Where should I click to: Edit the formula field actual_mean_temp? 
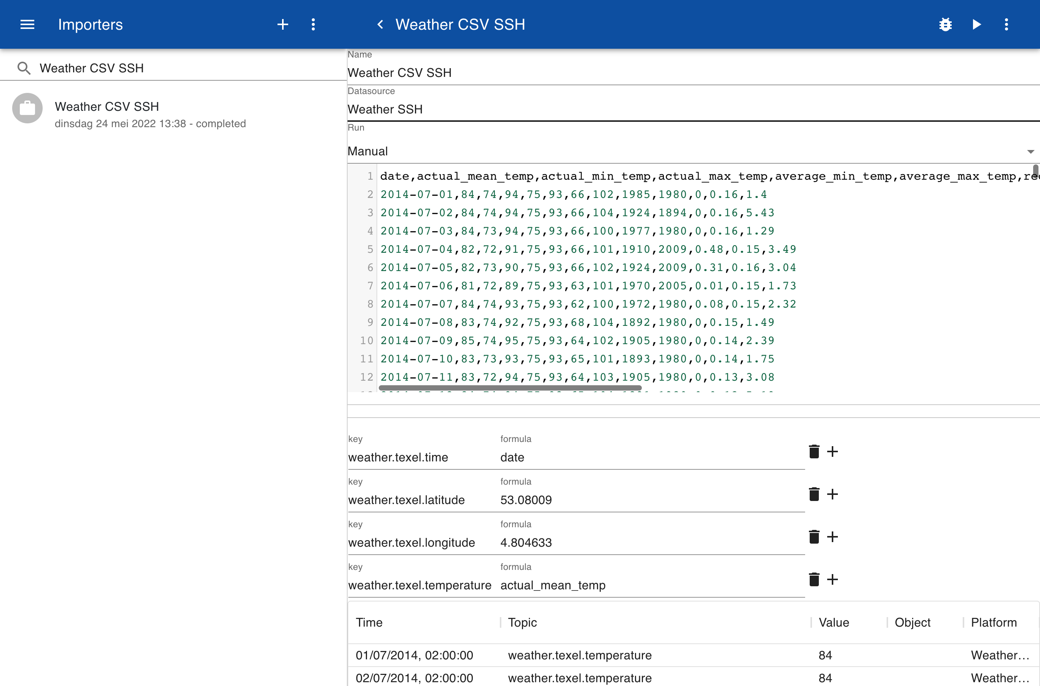coord(652,585)
